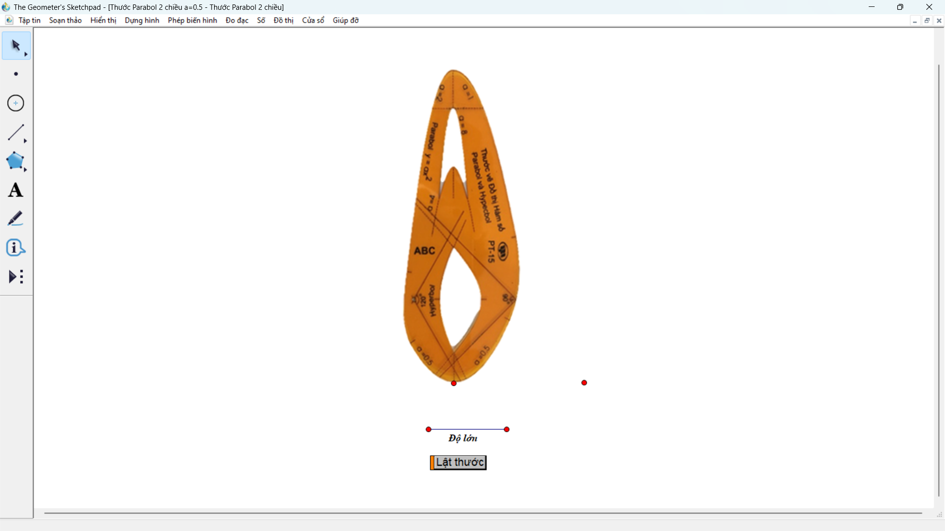945x531 pixels.
Task: Expand Polygon tool flyout triangle
Action: [26, 170]
